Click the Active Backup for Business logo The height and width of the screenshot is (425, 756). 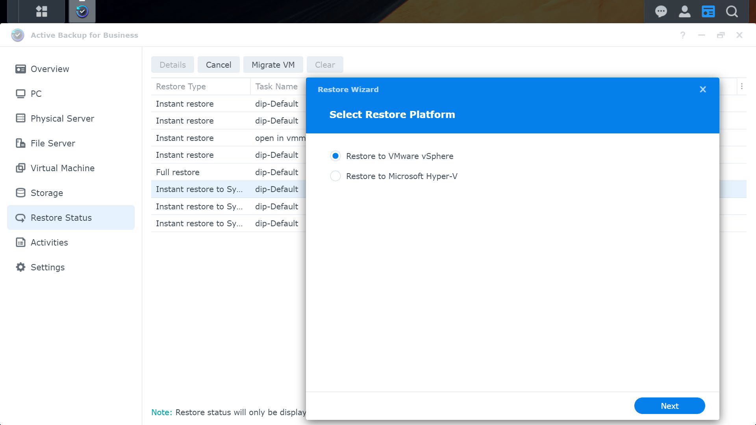[18, 35]
